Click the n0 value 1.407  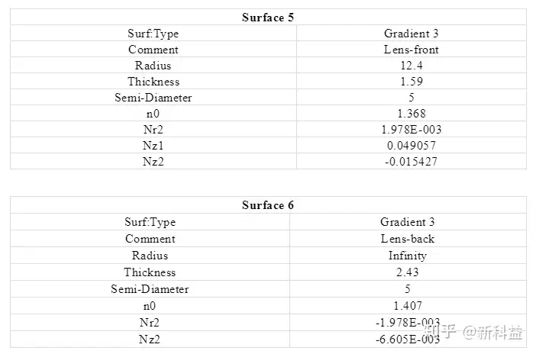(408, 305)
